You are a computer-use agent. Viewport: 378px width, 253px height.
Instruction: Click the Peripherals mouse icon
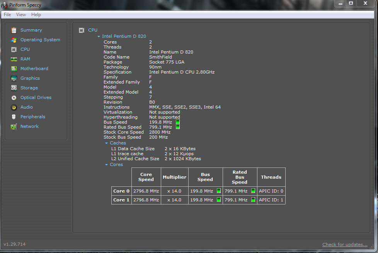(x=14, y=117)
